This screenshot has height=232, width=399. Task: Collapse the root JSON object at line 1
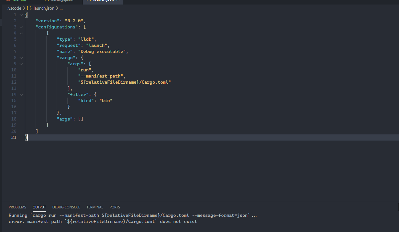click(x=21, y=14)
